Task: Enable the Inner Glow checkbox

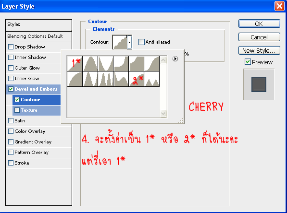Action: click(x=11, y=79)
